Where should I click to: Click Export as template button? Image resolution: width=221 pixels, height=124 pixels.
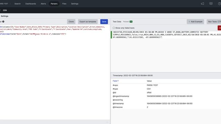click(88, 22)
